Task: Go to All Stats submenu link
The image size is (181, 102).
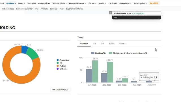Action: click(x=44, y=9)
